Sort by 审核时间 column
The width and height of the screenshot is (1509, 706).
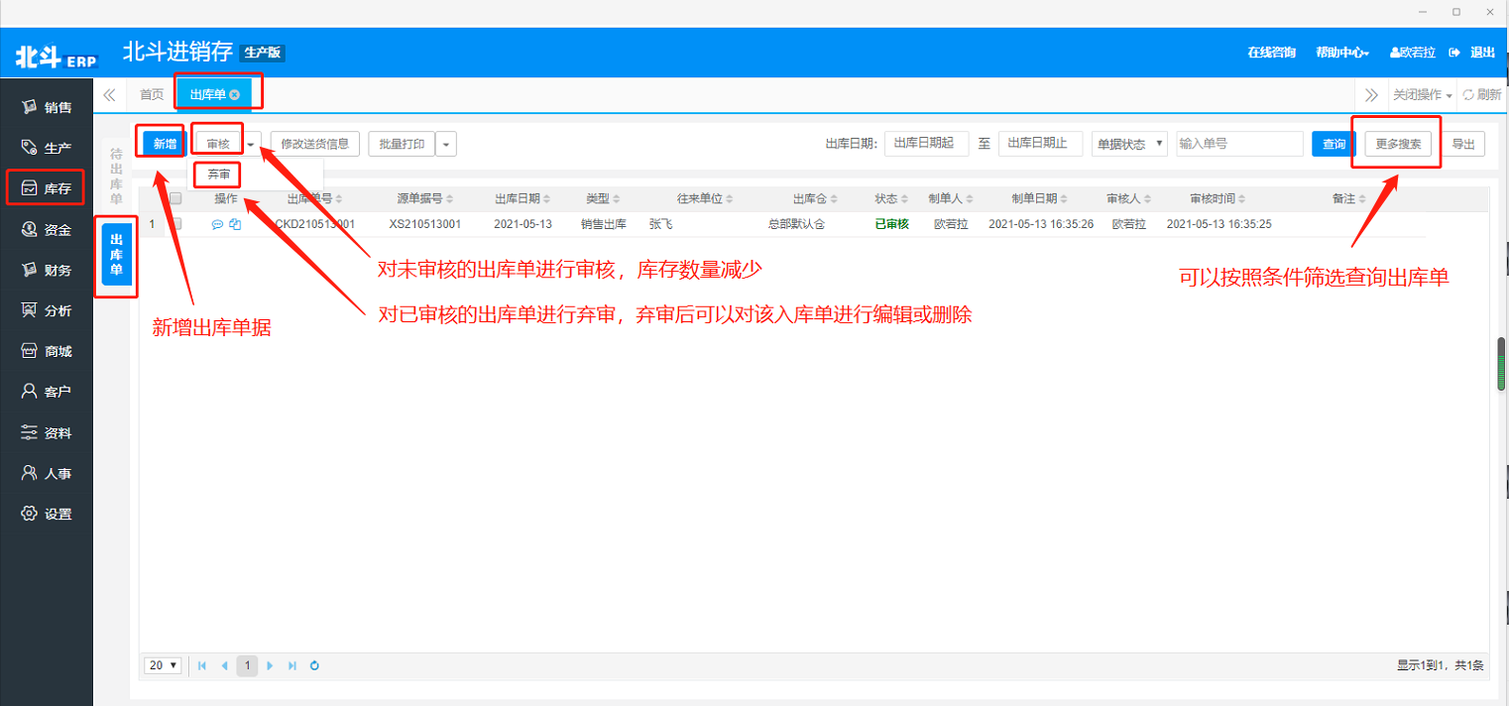pyautogui.click(x=1218, y=198)
